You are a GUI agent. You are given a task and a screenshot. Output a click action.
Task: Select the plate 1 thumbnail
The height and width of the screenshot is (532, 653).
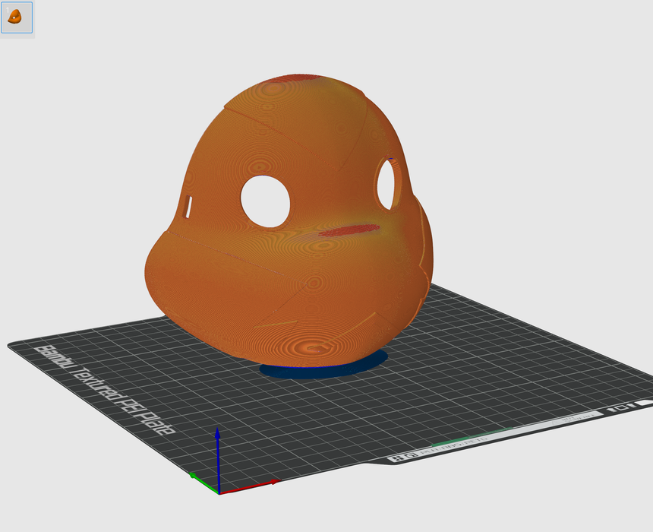pos(17,17)
